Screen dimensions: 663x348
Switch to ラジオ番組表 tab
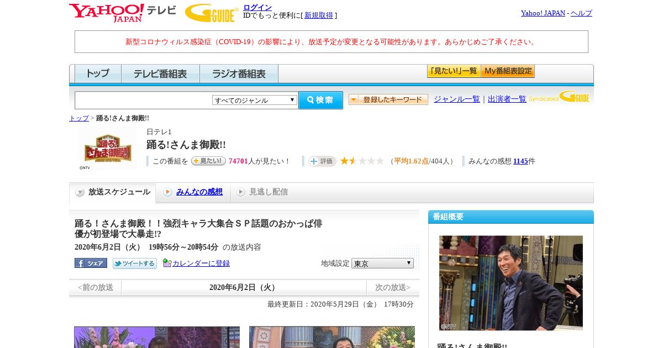(239, 73)
